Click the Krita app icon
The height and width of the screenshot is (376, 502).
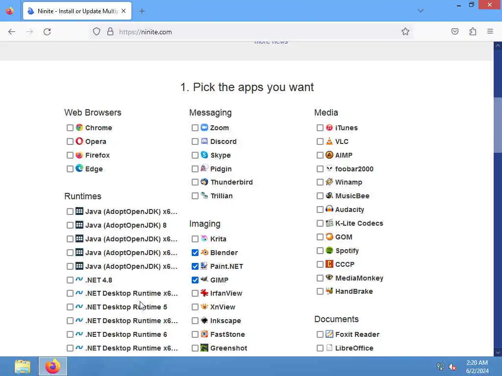[x=204, y=239]
